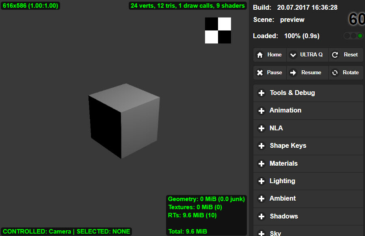
Task: Expand the Shadows section
Action: point(283,217)
